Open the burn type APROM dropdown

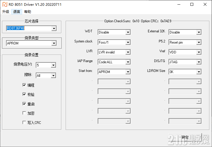tap(31, 43)
